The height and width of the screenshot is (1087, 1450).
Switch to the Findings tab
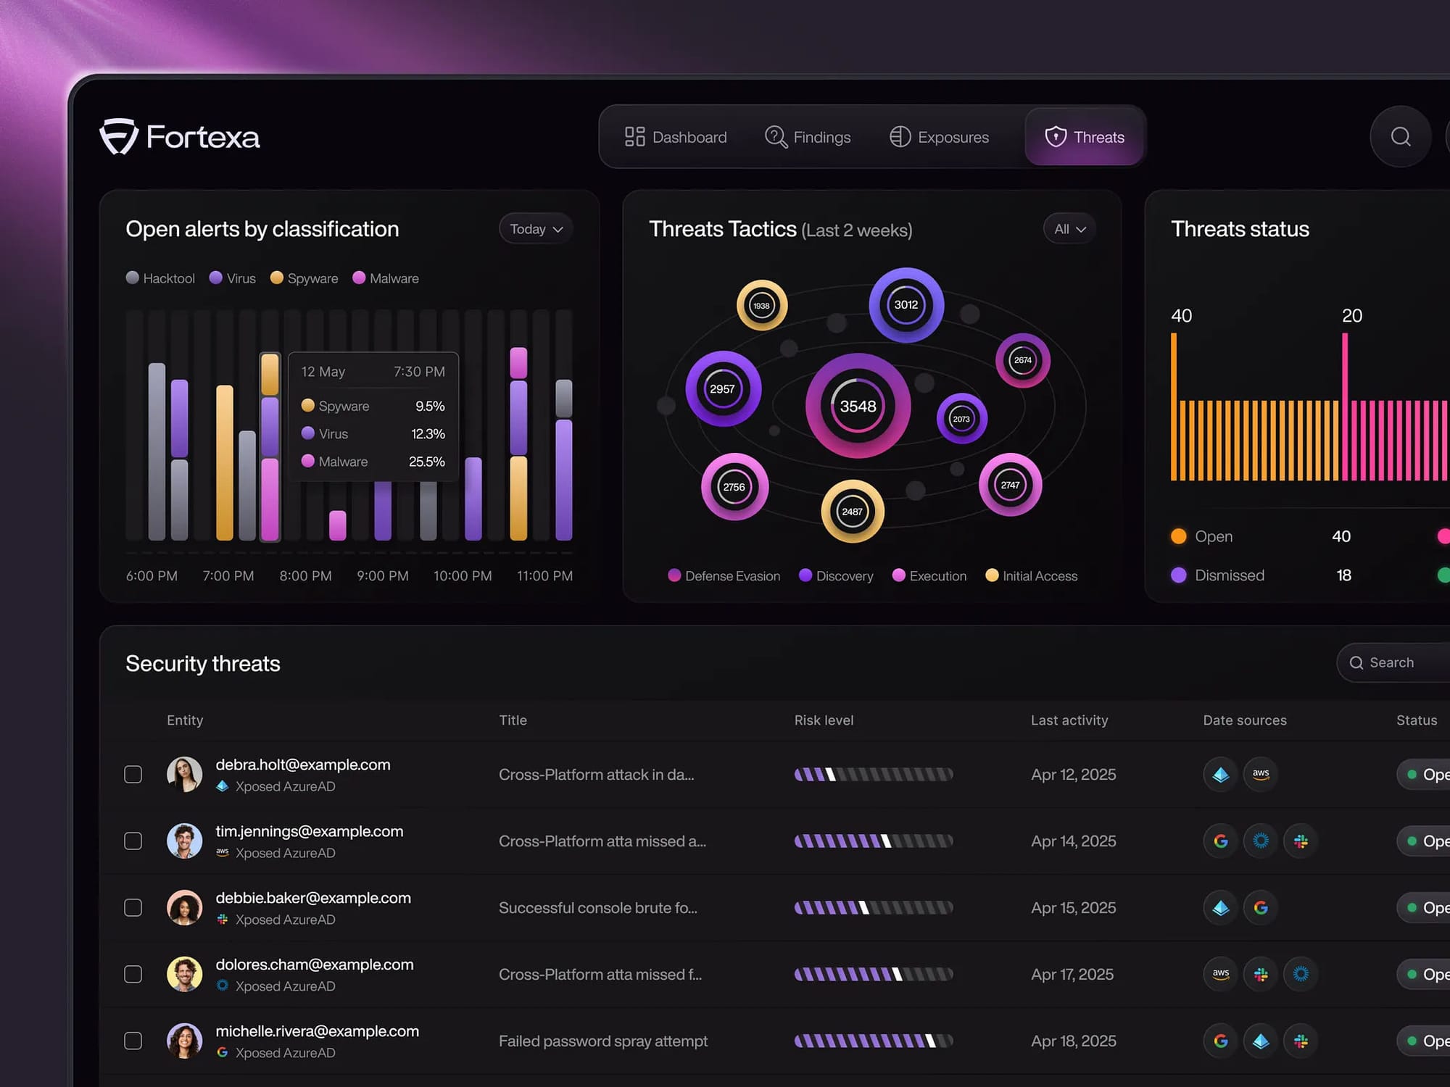808,137
